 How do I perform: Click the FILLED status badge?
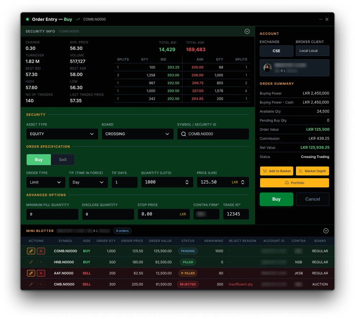[188, 262]
